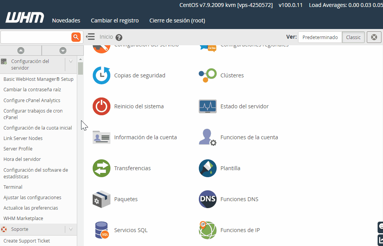383x246 pixels.
Task: Open the Servicios SQL database icon
Action: pyautogui.click(x=102, y=230)
